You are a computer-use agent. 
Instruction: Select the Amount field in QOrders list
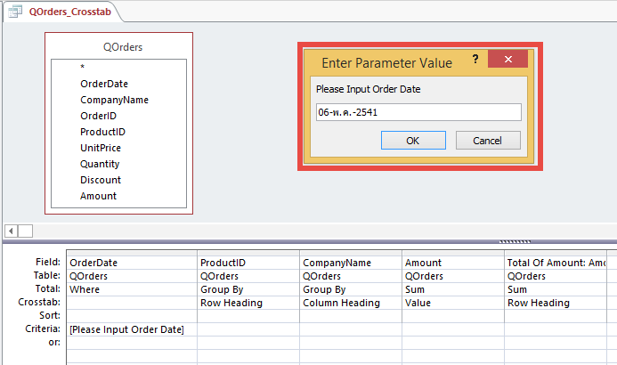(98, 196)
